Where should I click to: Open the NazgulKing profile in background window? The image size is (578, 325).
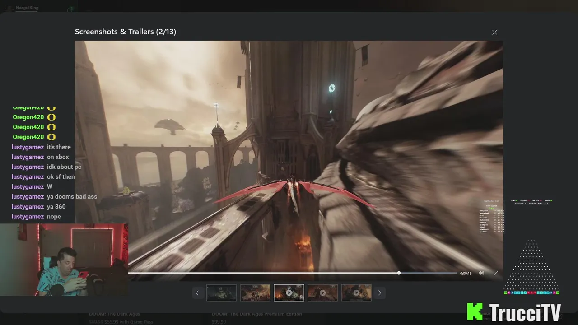point(28,8)
